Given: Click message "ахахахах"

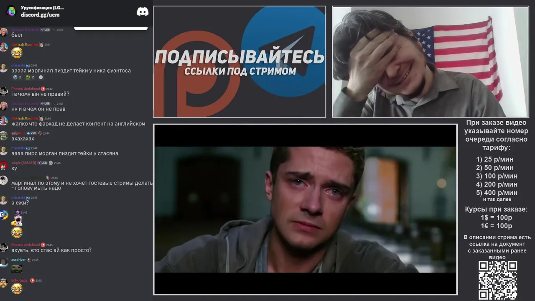Looking at the screenshot, I should [x=23, y=138].
